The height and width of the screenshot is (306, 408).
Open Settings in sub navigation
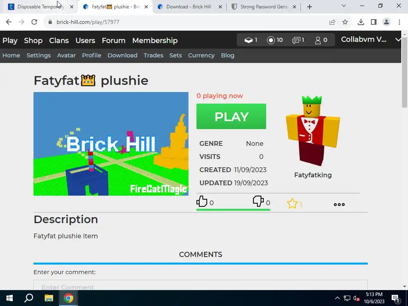[39, 55]
